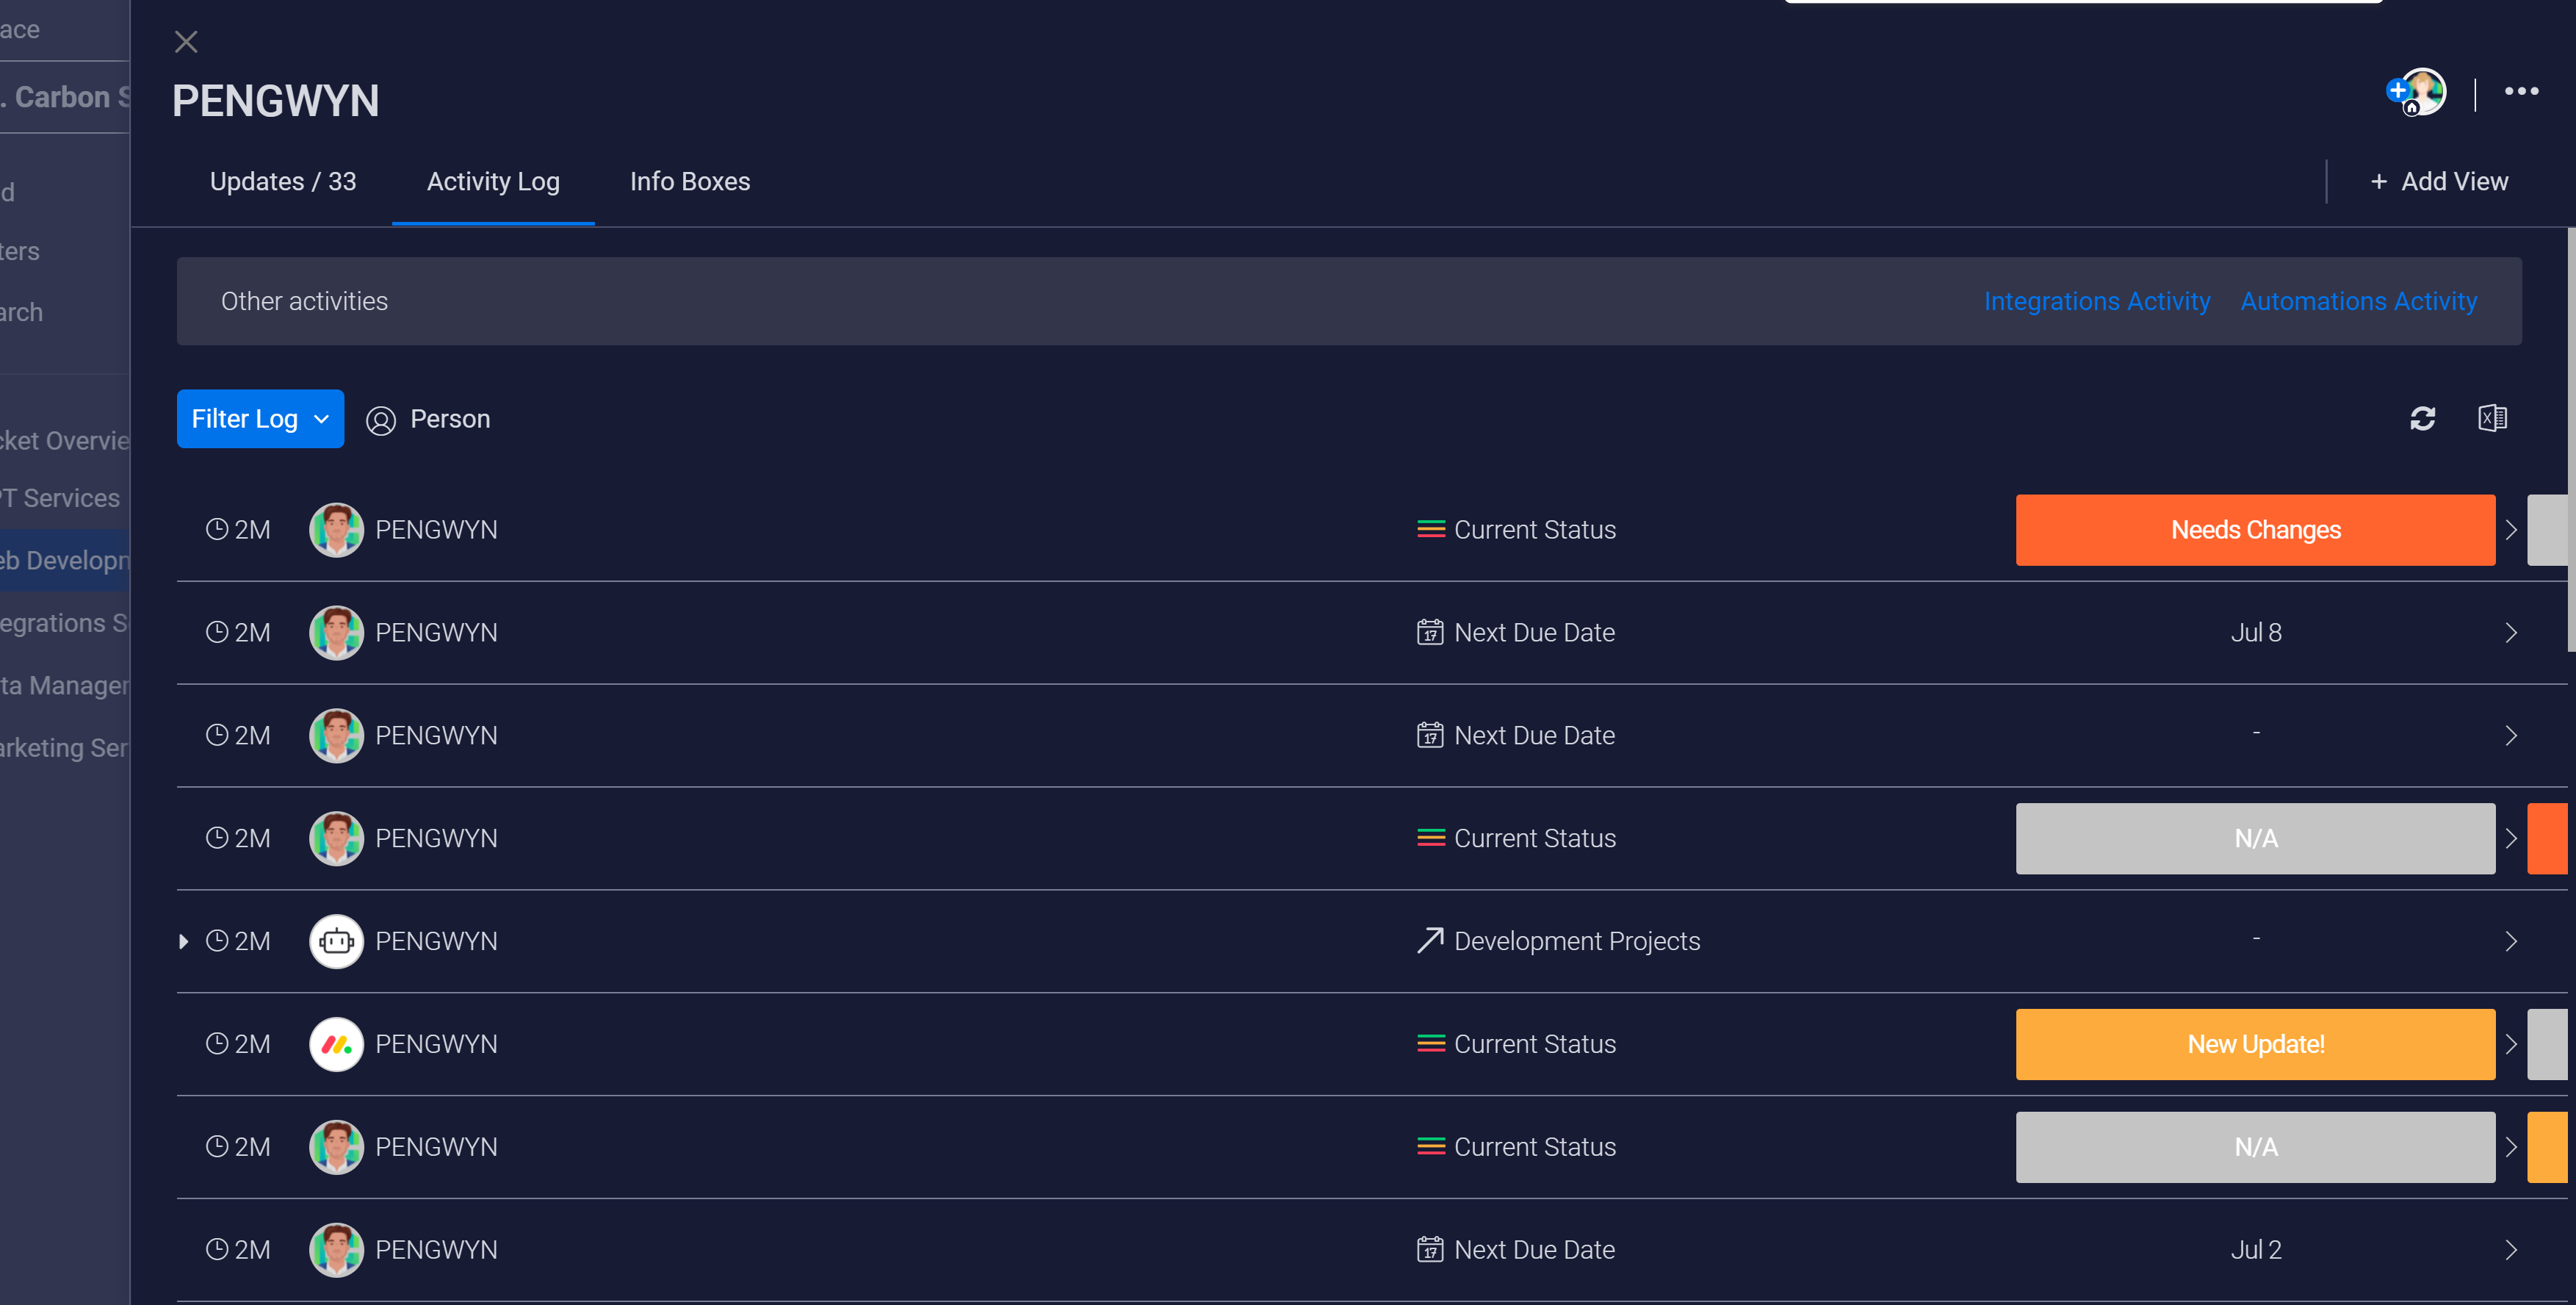Viewport: 2576px width, 1305px height.
Task: Expand the Development Projects log entry
Action: tap(183, 941)
